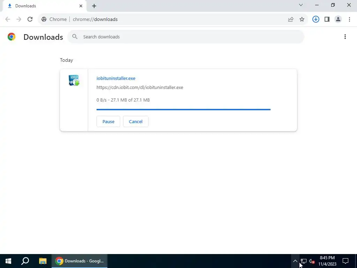Launch File Explorer from taskbar

tap(43, 261)
